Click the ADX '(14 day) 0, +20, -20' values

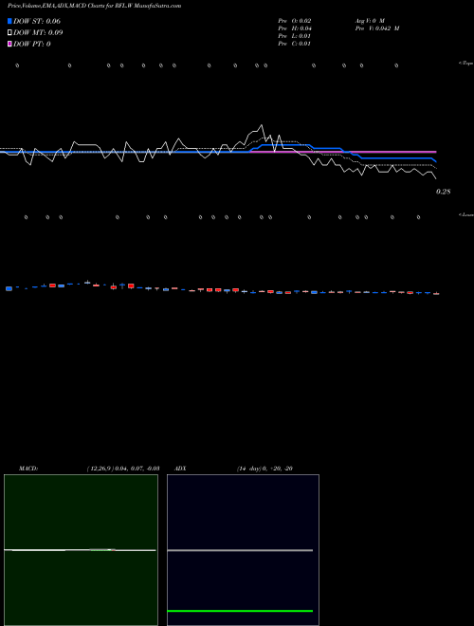264,469
